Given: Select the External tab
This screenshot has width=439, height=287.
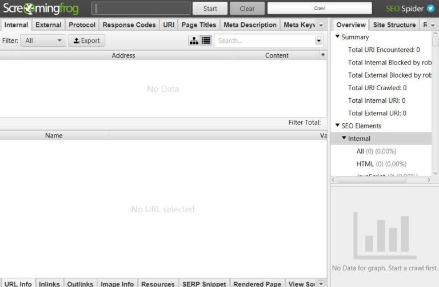Looking at the screenshot, I should [49, 25].
